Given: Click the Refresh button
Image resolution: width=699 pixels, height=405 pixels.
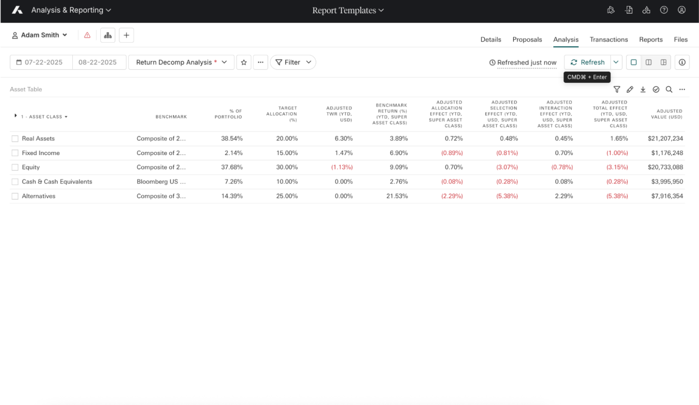Looking at the screenshot, I should tap(588, 62).
